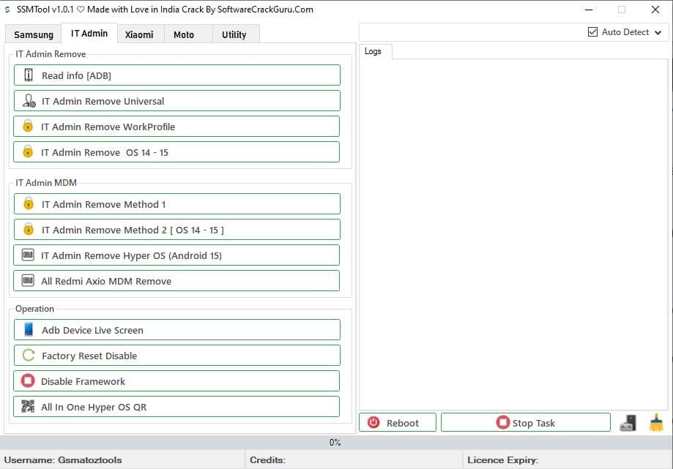
Task: Click the lock icon on IT Admin Remove WorkProfile
Action: click(x=28, y=126)
